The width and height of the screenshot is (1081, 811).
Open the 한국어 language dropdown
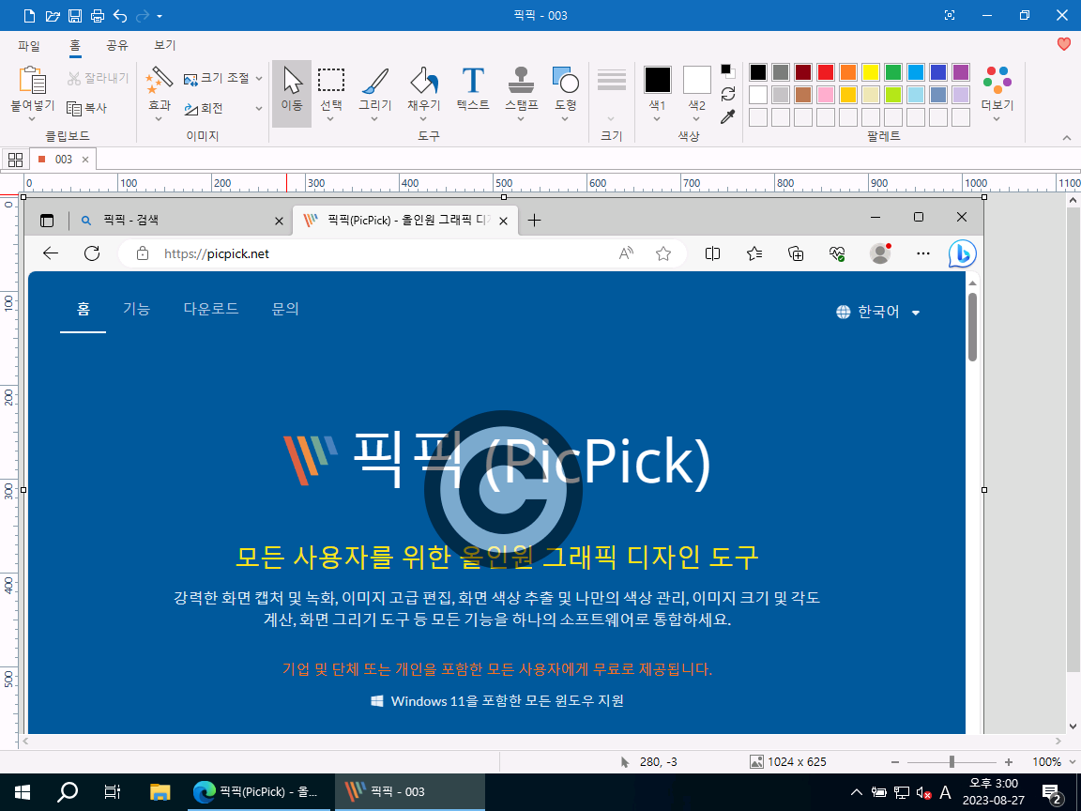coord(878,313)
